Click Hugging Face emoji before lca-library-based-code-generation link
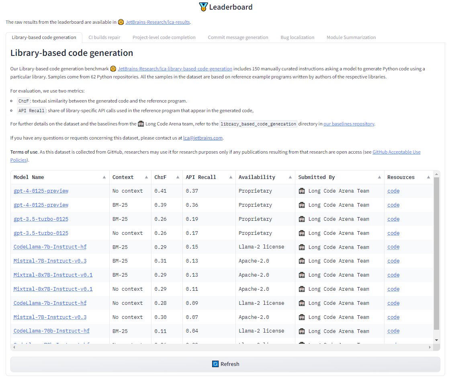The height and width of the screenshot is (380, 450). pos(113,69)
